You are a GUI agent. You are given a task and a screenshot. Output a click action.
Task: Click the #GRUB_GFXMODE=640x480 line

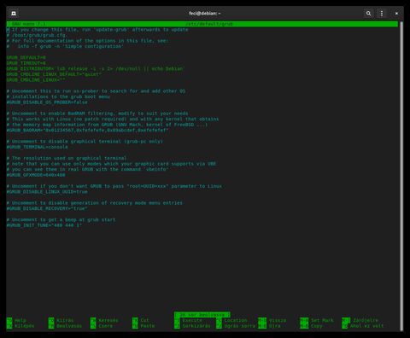36,175
